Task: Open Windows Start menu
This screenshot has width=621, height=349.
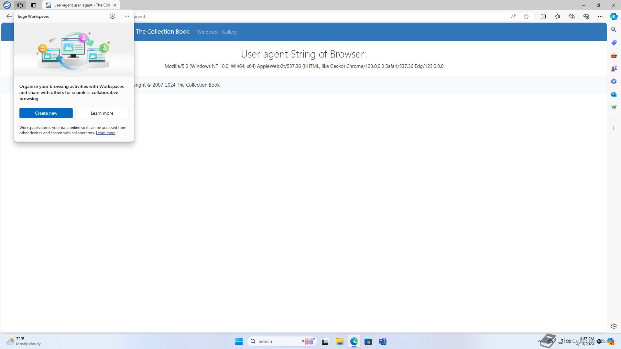Action: pos(239,341)
